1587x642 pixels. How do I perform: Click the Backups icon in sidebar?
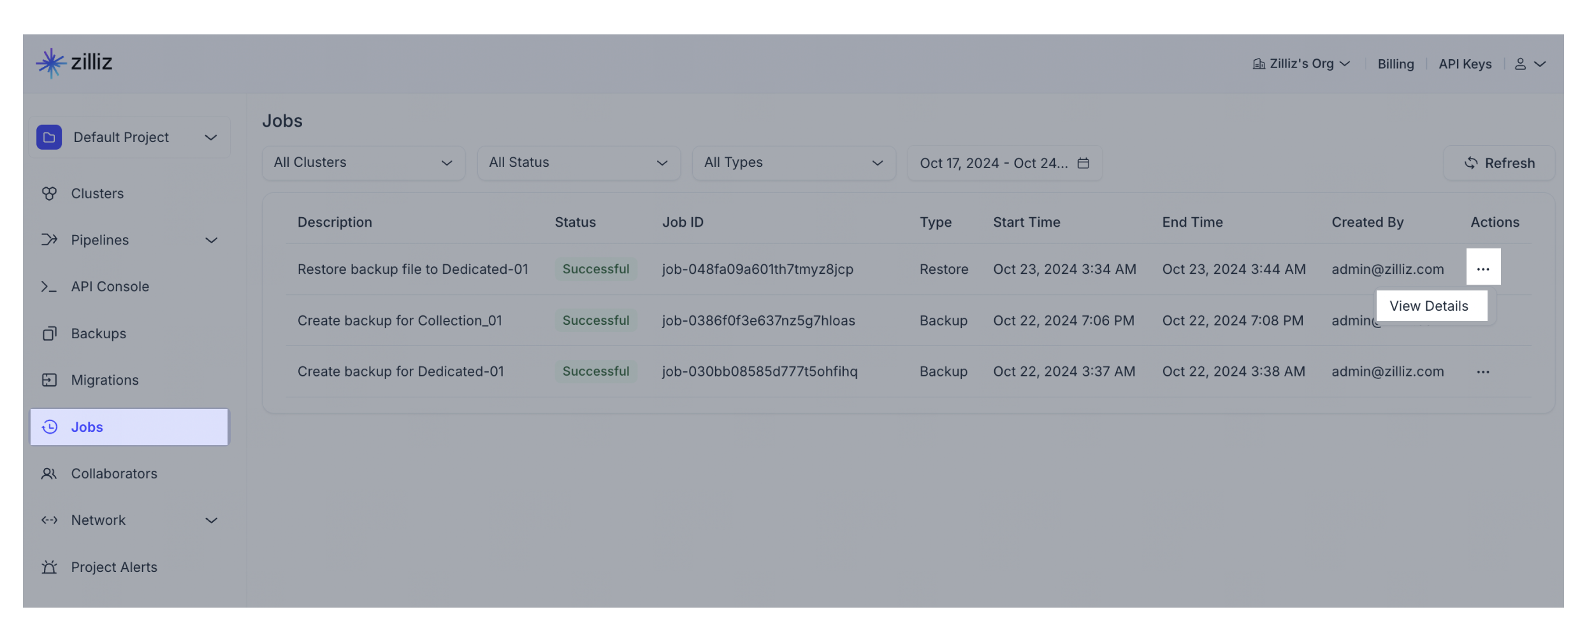pos(49,334)
